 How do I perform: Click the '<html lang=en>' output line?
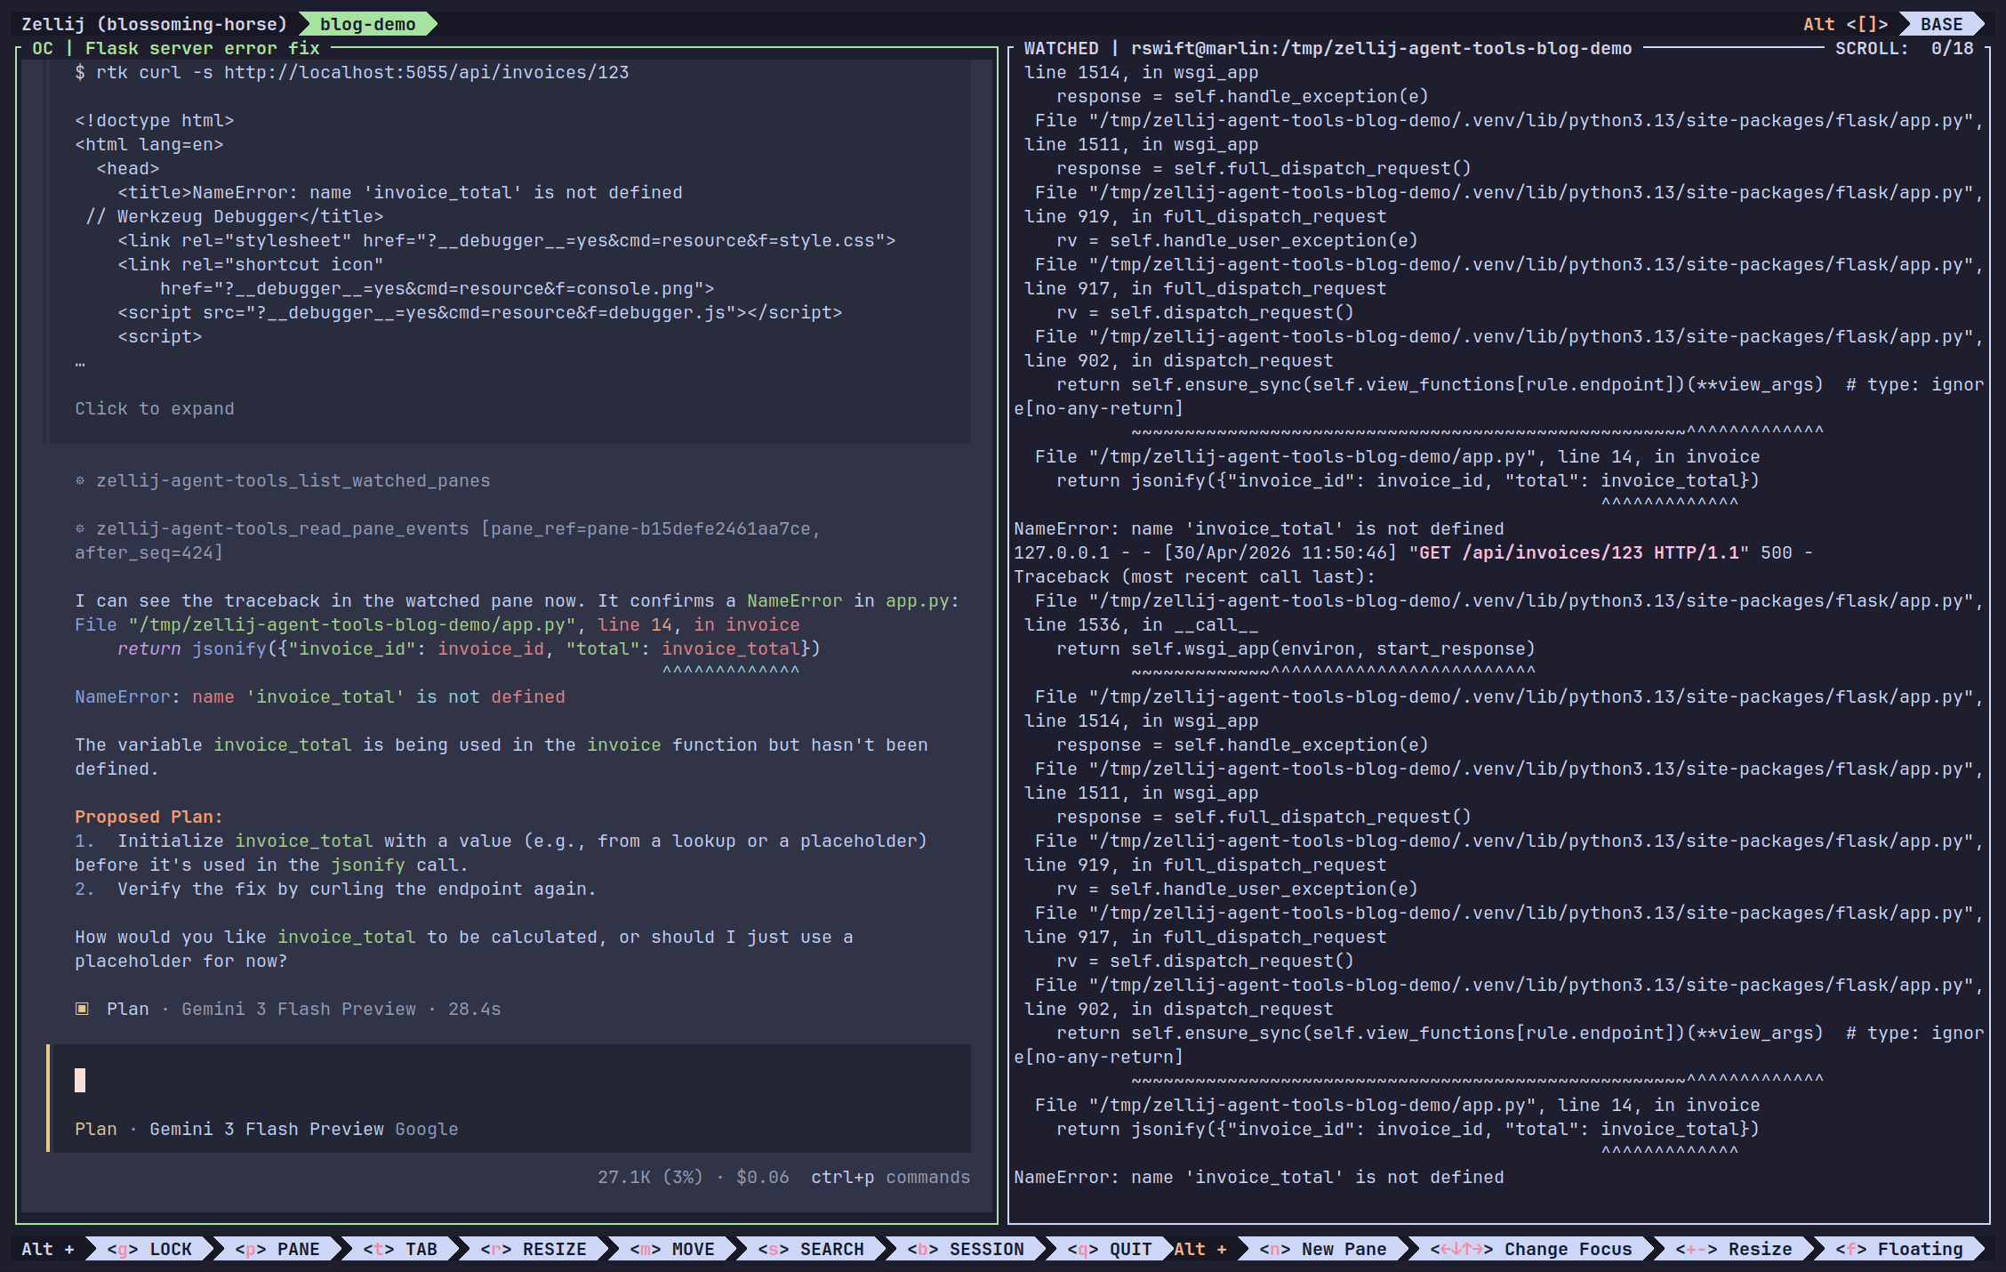[x=149, y=144]
